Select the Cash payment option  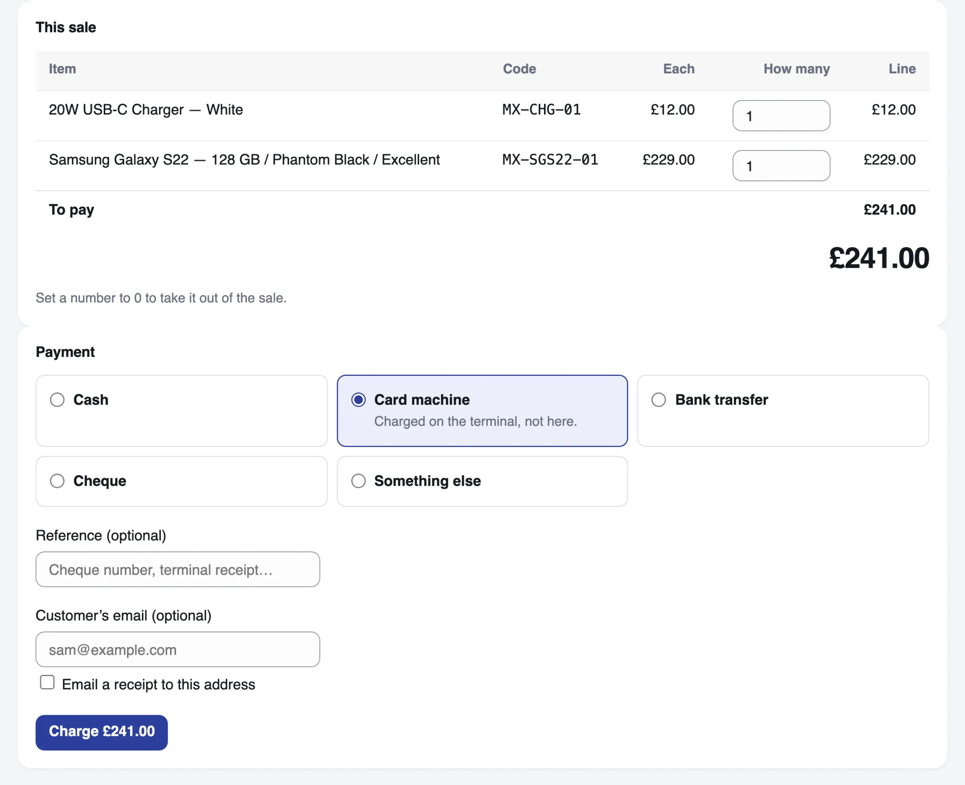pyautogui.click(x=181, y=411)
